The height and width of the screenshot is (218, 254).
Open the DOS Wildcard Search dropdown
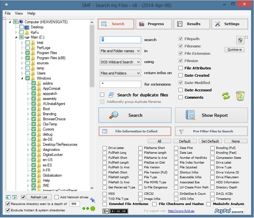click(x=120, y=62)
